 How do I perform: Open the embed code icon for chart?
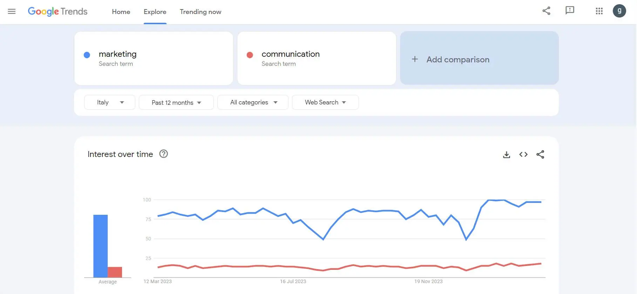tap(523, 155)
